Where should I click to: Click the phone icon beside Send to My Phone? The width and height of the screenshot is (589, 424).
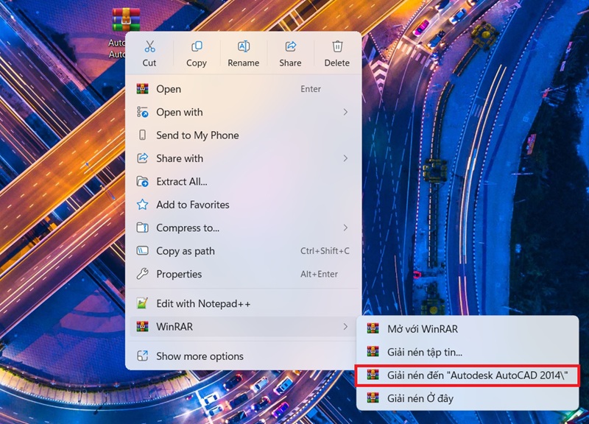click(x=143, y=135)
